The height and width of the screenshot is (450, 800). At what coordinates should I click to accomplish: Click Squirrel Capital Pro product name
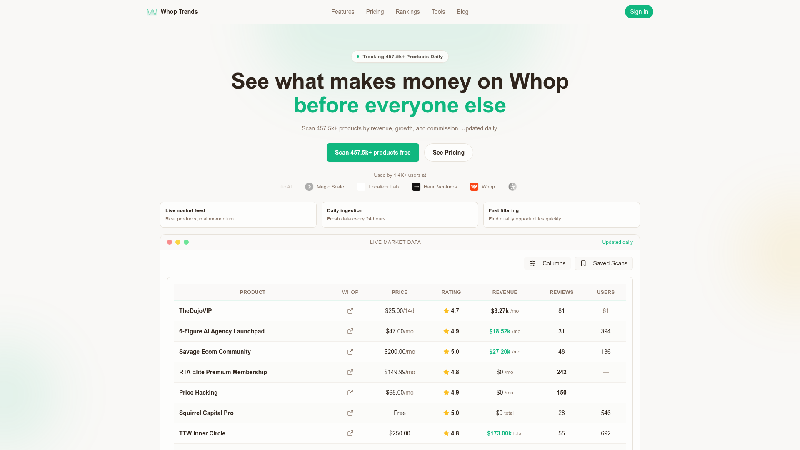pyautogui.click(x=206, y=413)
